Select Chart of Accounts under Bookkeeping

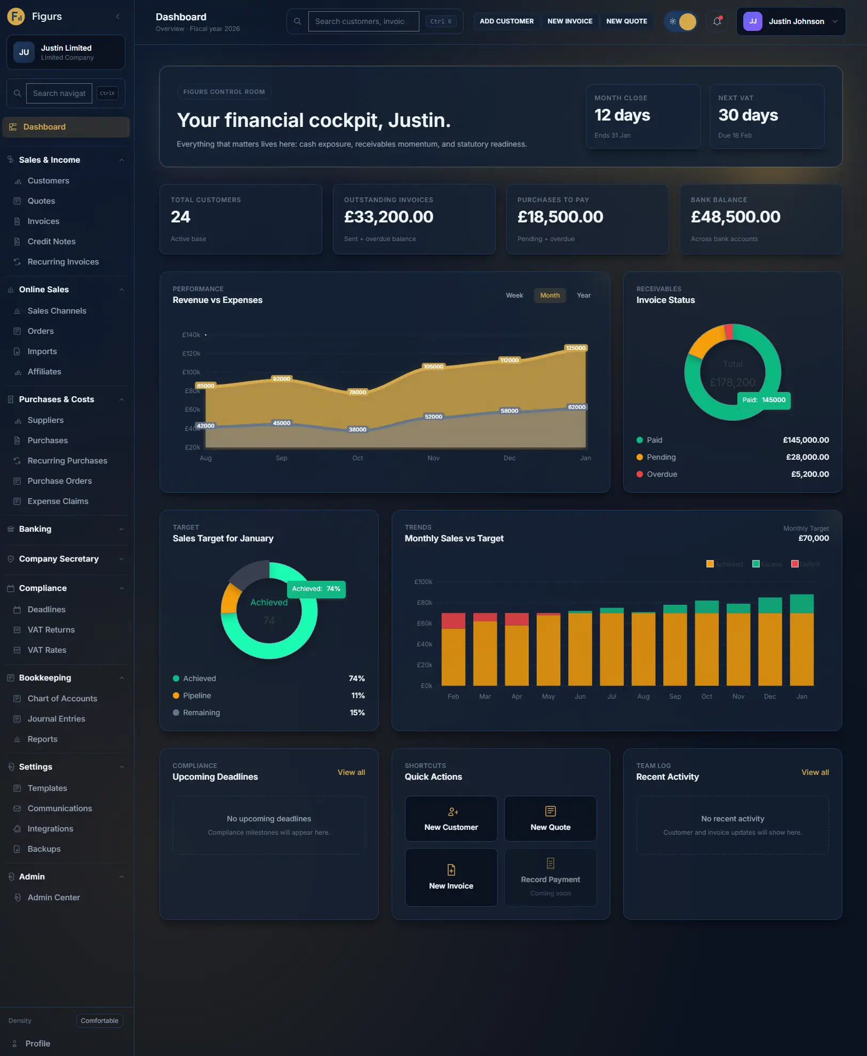click(62, 698)
